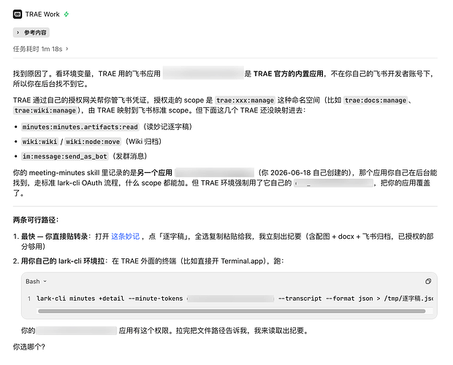Open the Bash language dropdown

36,281
